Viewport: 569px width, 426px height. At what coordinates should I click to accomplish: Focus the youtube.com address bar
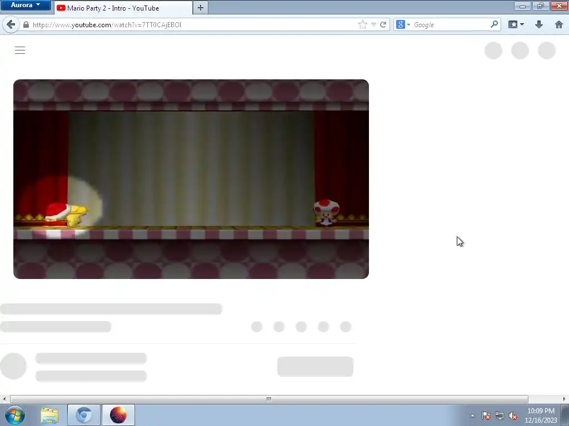192,24
